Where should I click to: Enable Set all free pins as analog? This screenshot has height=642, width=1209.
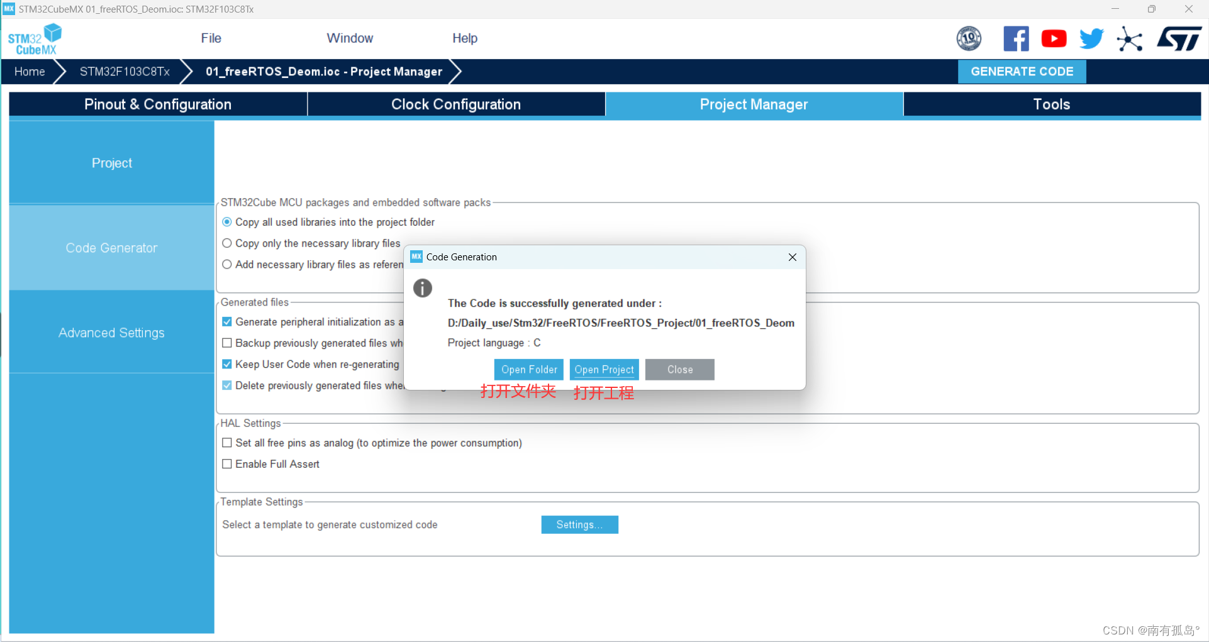click(x=227, y=443)
